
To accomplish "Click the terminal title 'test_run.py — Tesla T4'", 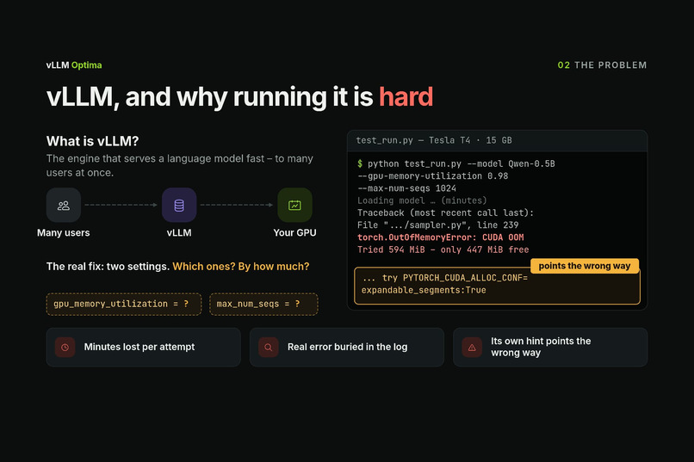I will (x=434, y=140).
